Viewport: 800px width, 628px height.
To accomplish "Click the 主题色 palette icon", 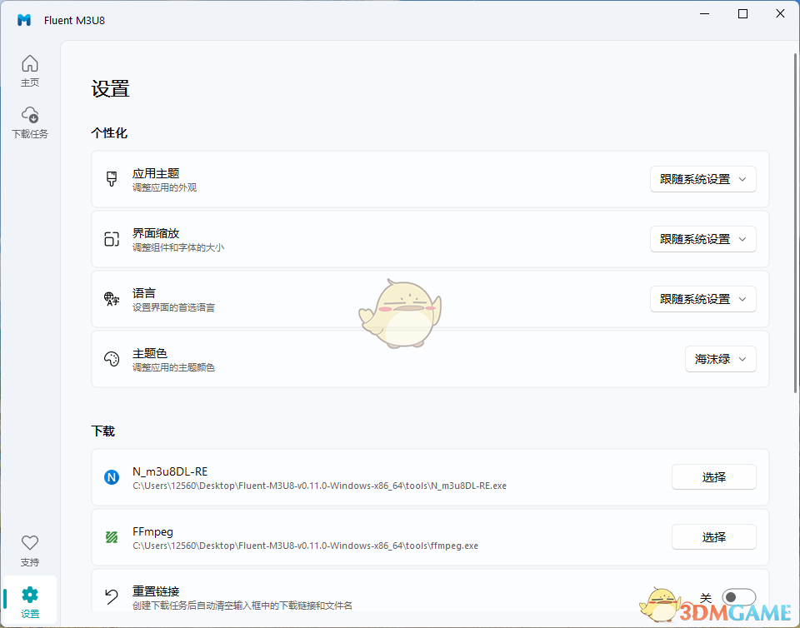I will [x=112, y=358].
